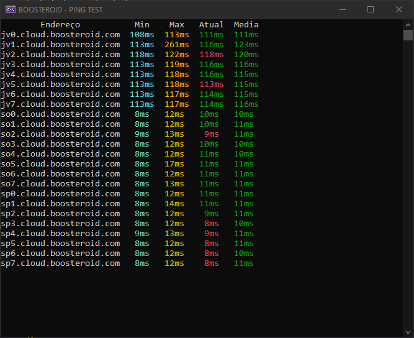Click jv2.cloud.boosteroid.com address

[x=60, y=55]
